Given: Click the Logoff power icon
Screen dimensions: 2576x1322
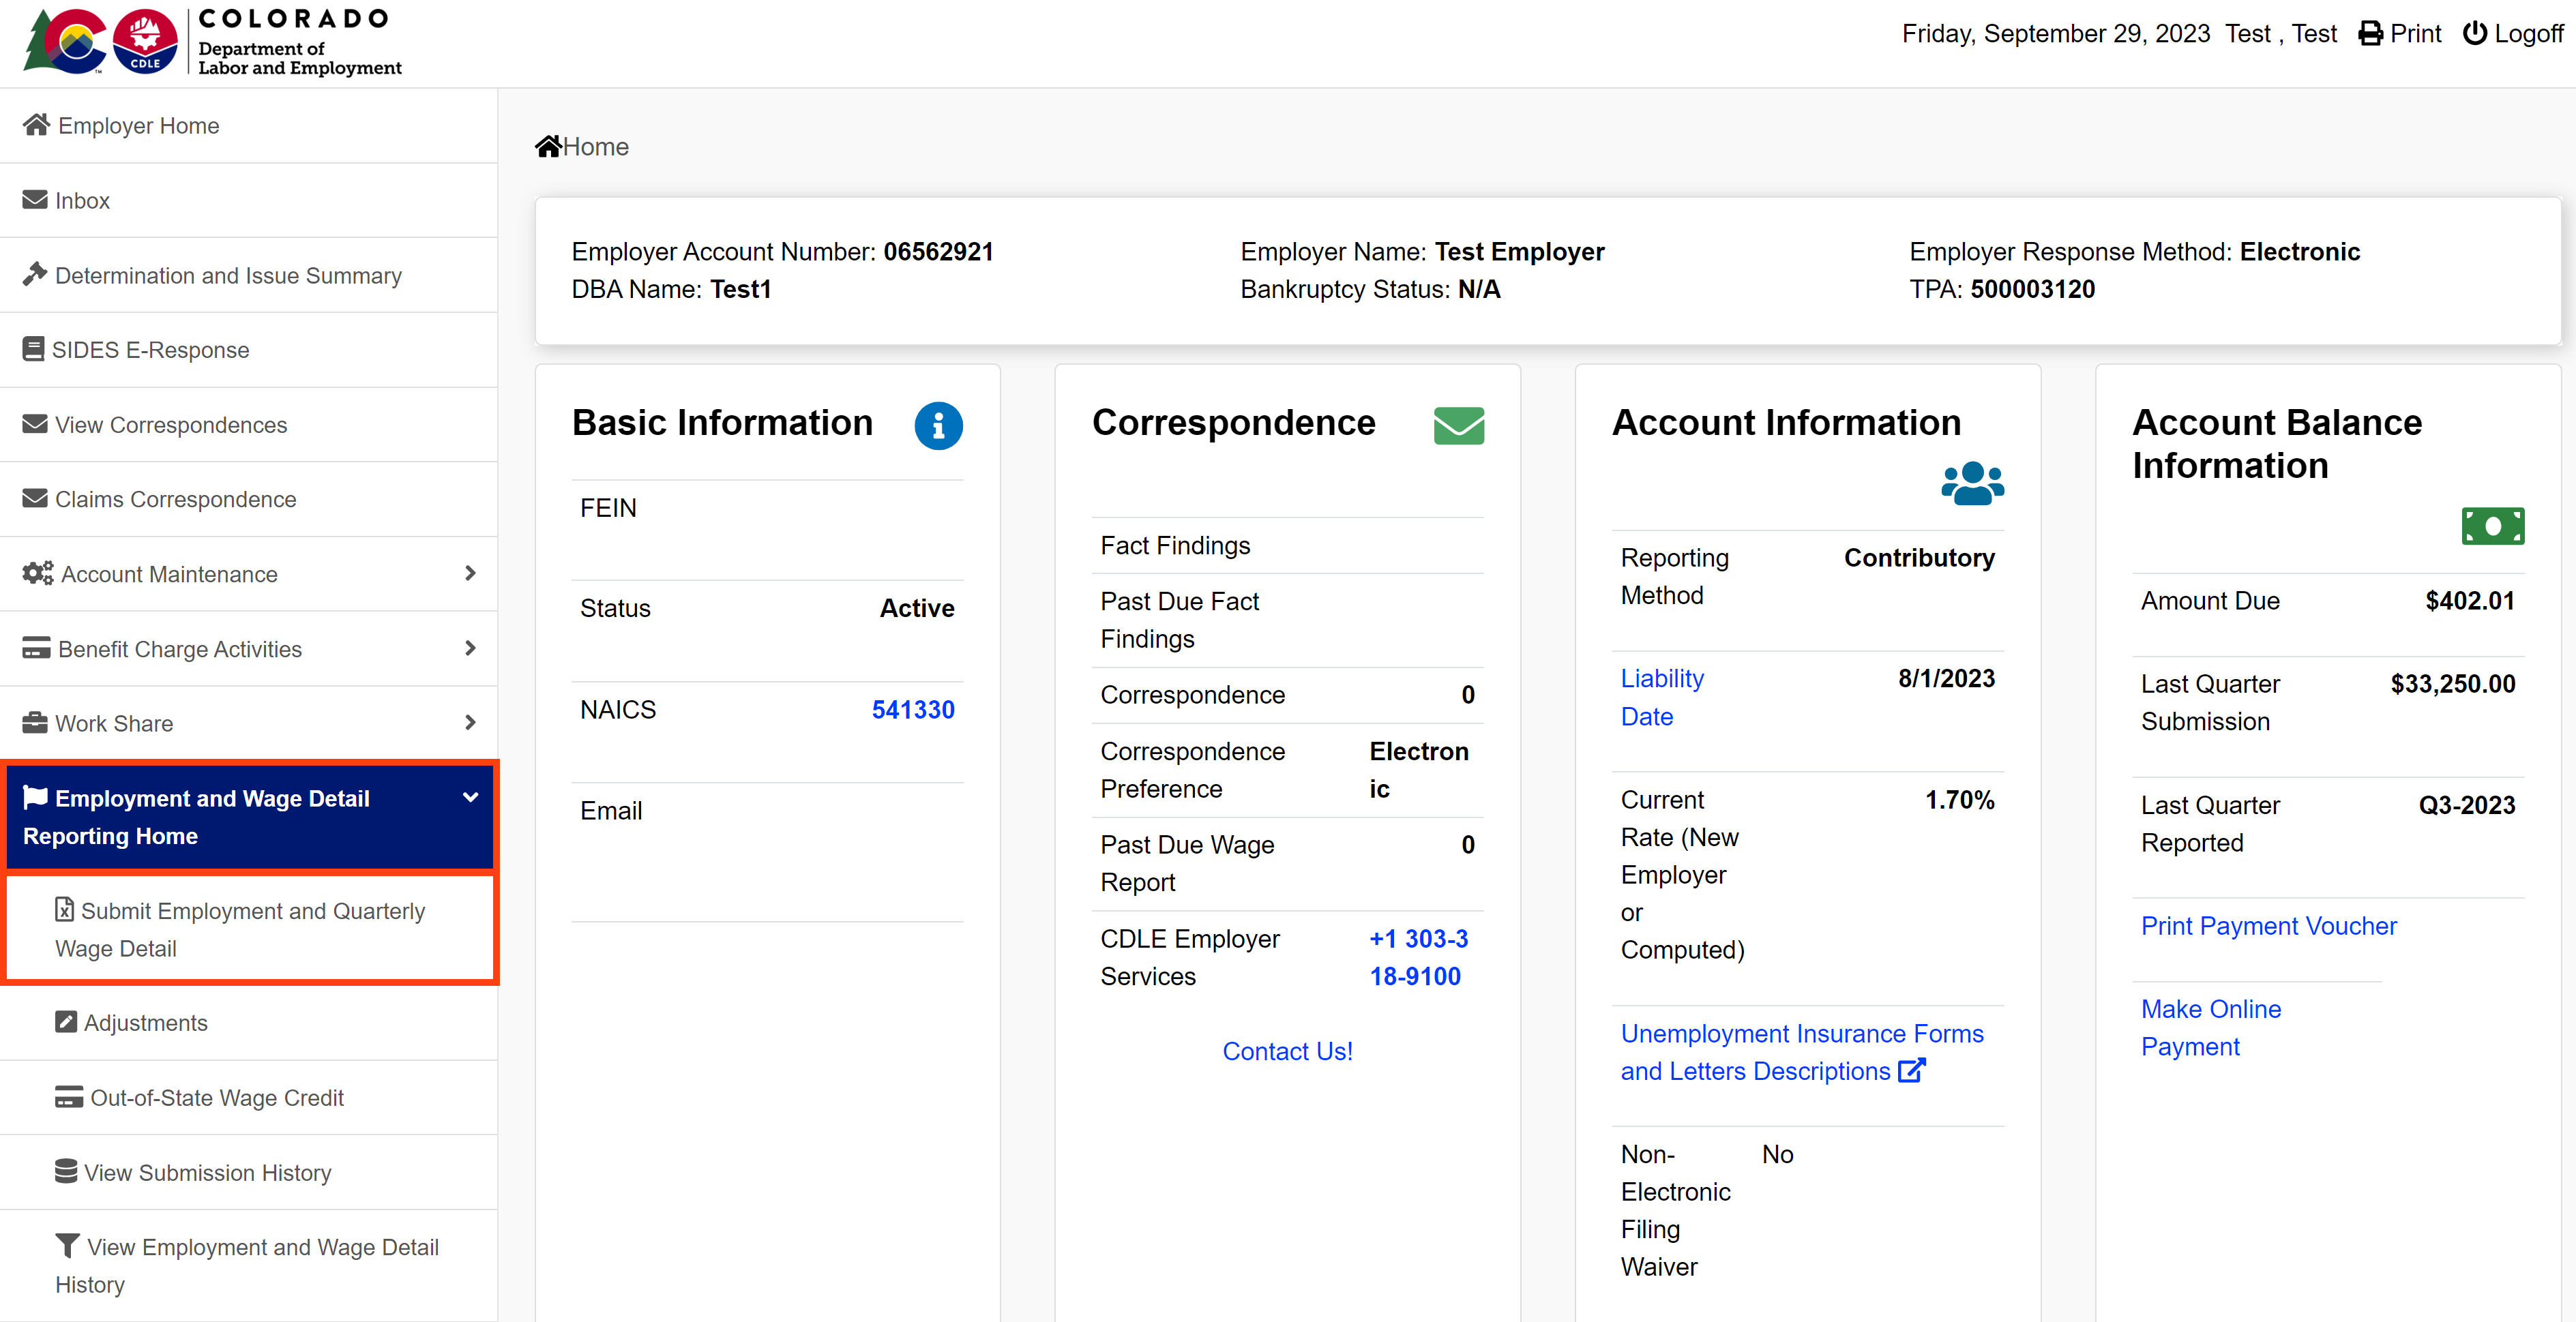Looking at the screenshot, I should pyautogui.click(x=2474, y=32).
